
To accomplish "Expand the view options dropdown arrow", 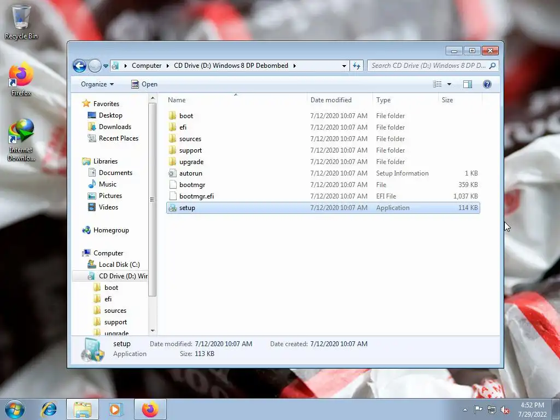I will [x=450, y=84].
